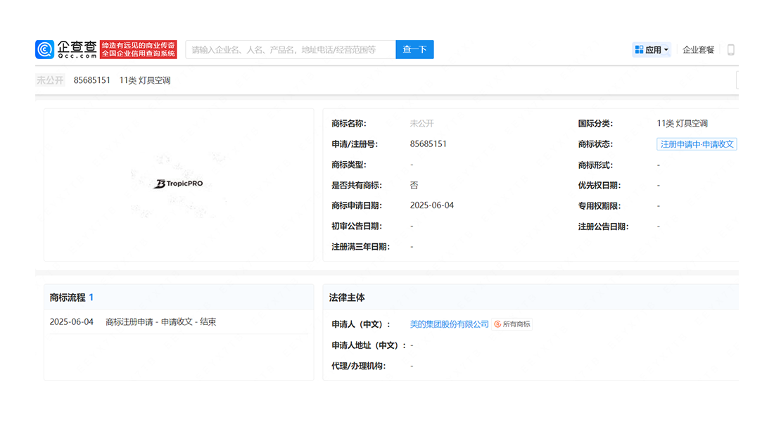Select 85685151 in 申请/注册号 row
774x422 pixels.
[428, 144]
